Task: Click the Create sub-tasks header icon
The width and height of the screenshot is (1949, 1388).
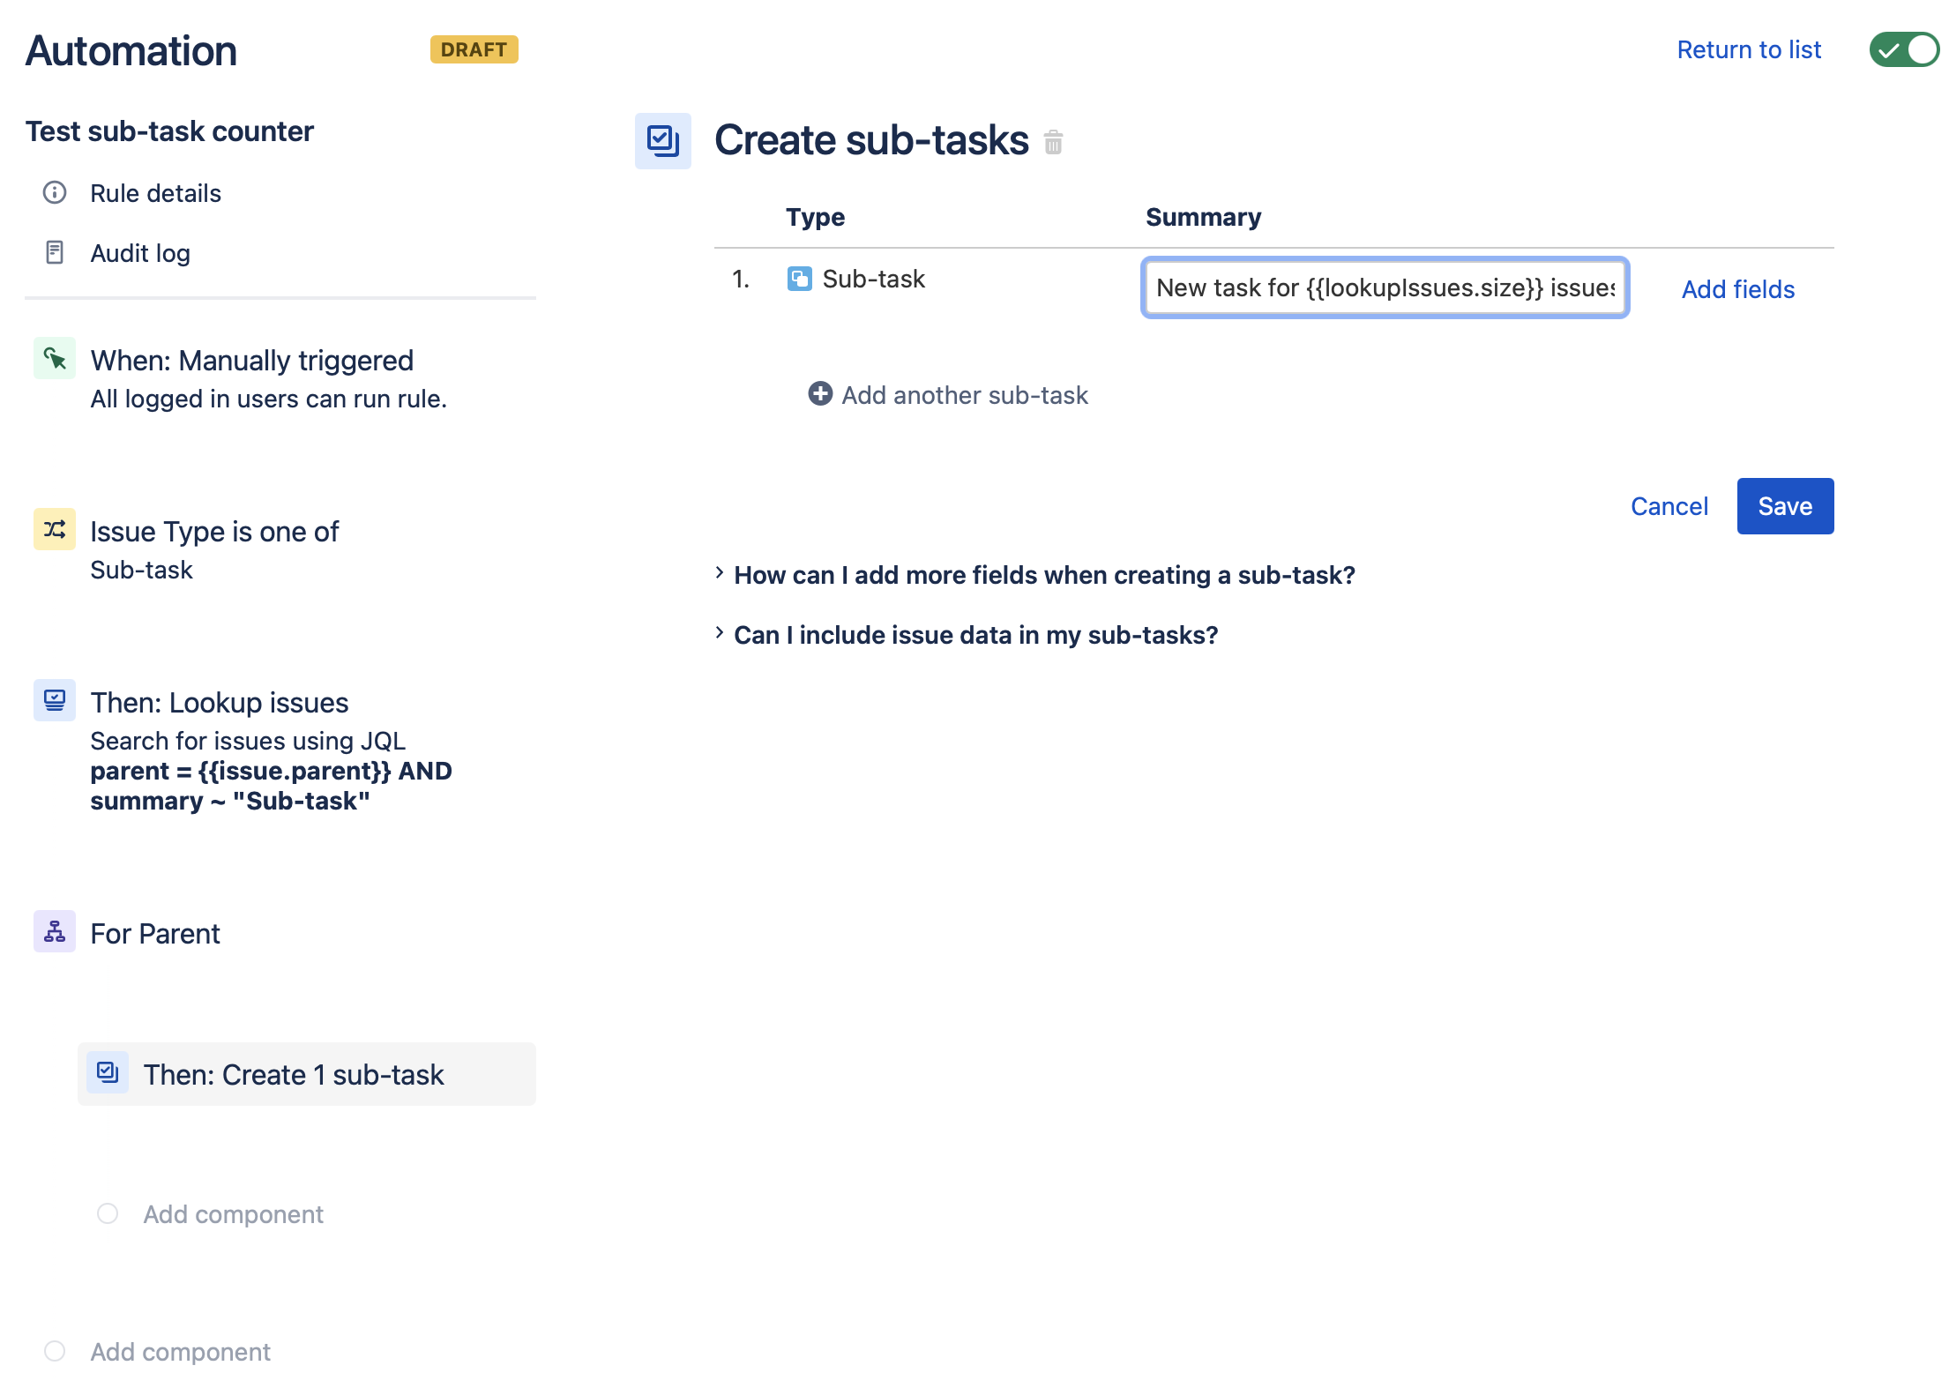Action: point(662,139)
